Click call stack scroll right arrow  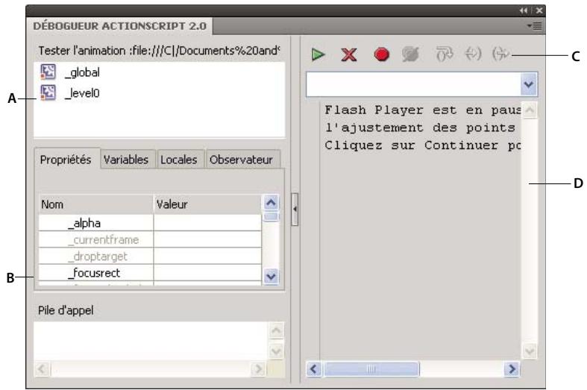pos(258,369)
